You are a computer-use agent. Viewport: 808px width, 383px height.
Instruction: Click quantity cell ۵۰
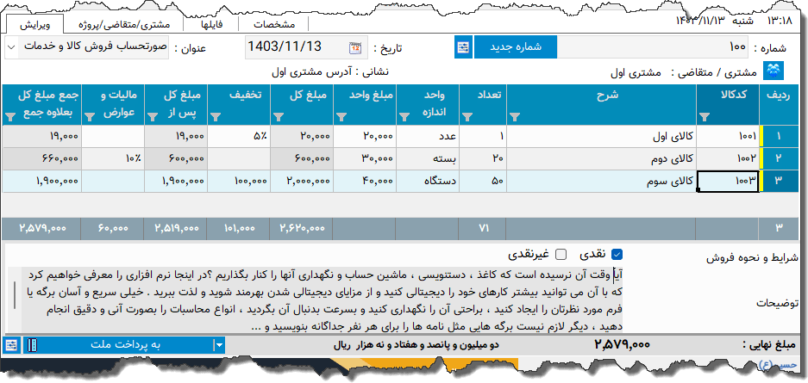point(484,181)
